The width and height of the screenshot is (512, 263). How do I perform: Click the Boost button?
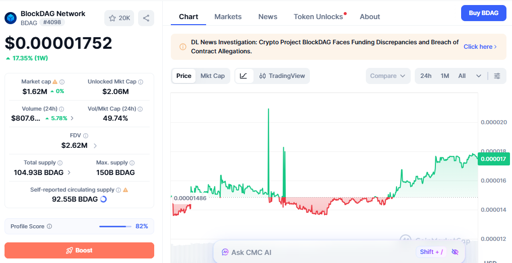pyautogui.click(x=79, y=250)
